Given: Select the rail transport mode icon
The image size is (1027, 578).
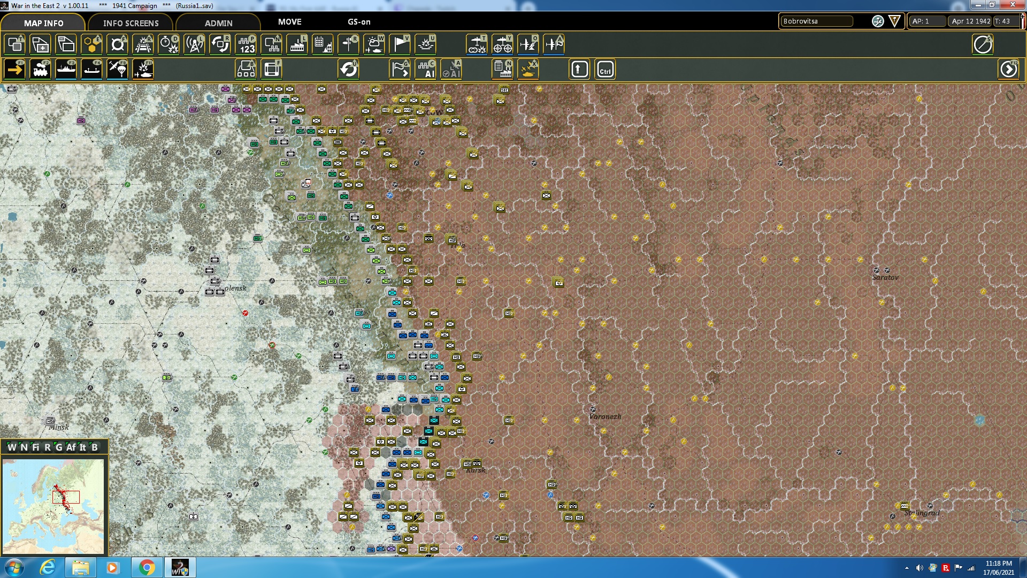Looking at the screenshot, I should pos(41,69).
